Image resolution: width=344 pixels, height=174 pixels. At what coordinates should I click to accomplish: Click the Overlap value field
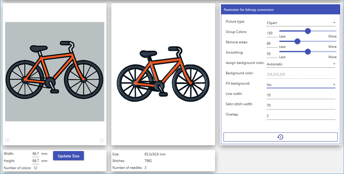[x=301, y=116]
